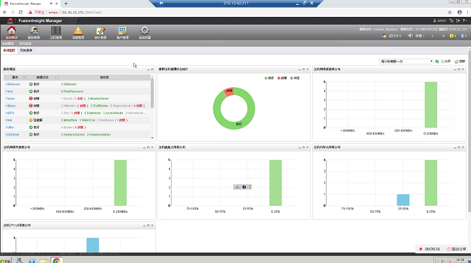Open the refresh interval dropdown
Viewport: 471px width, 263px height.
[x=406, y=61]
